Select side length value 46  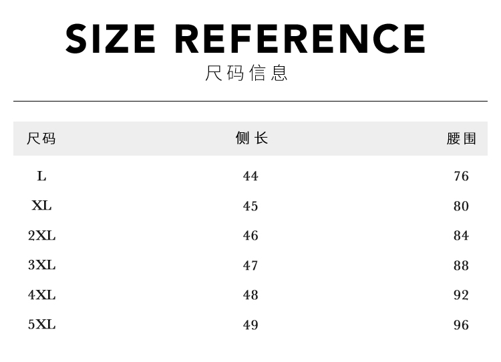click(x=251, y=236)
